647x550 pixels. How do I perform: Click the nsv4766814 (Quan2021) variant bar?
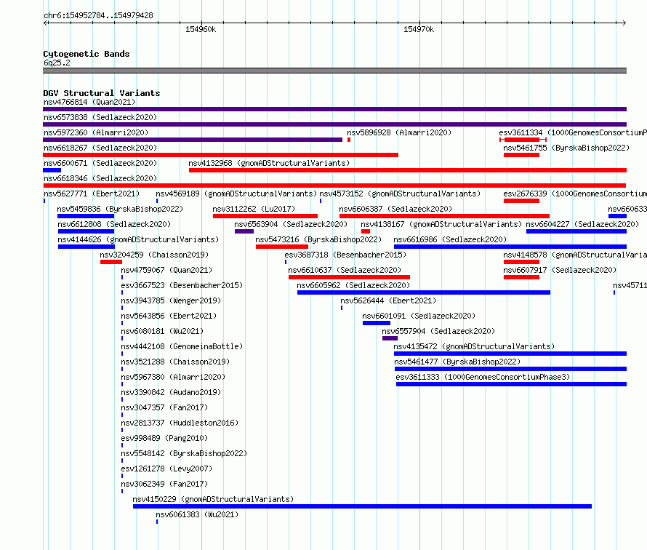click(334, 109)
